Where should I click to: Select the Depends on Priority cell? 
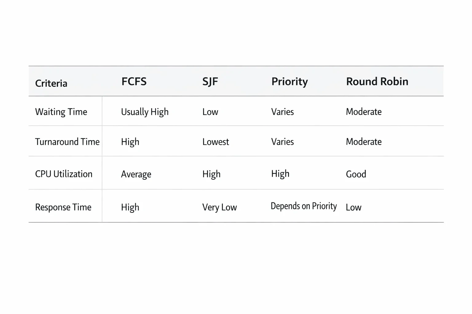pos(304,206)
